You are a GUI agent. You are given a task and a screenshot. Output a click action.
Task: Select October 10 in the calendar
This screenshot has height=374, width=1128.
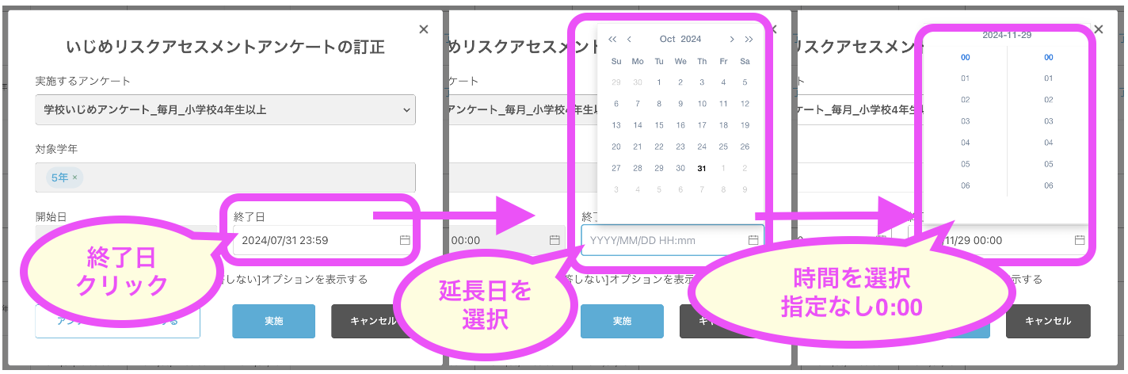point(702,104)
